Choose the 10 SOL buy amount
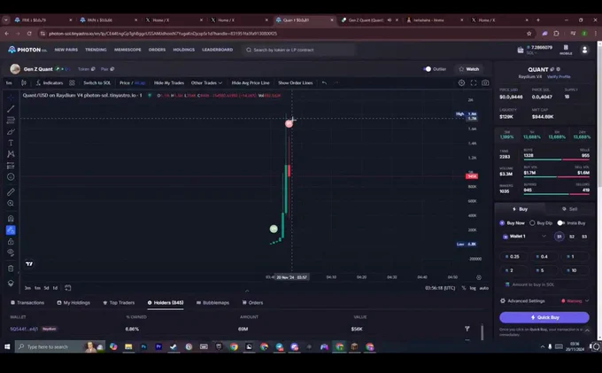Viewport: 602px width, 373px height. [x=575, y=270]
